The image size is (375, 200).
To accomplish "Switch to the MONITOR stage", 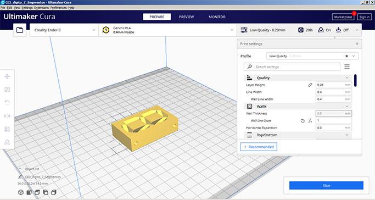I will pos(217,16).
